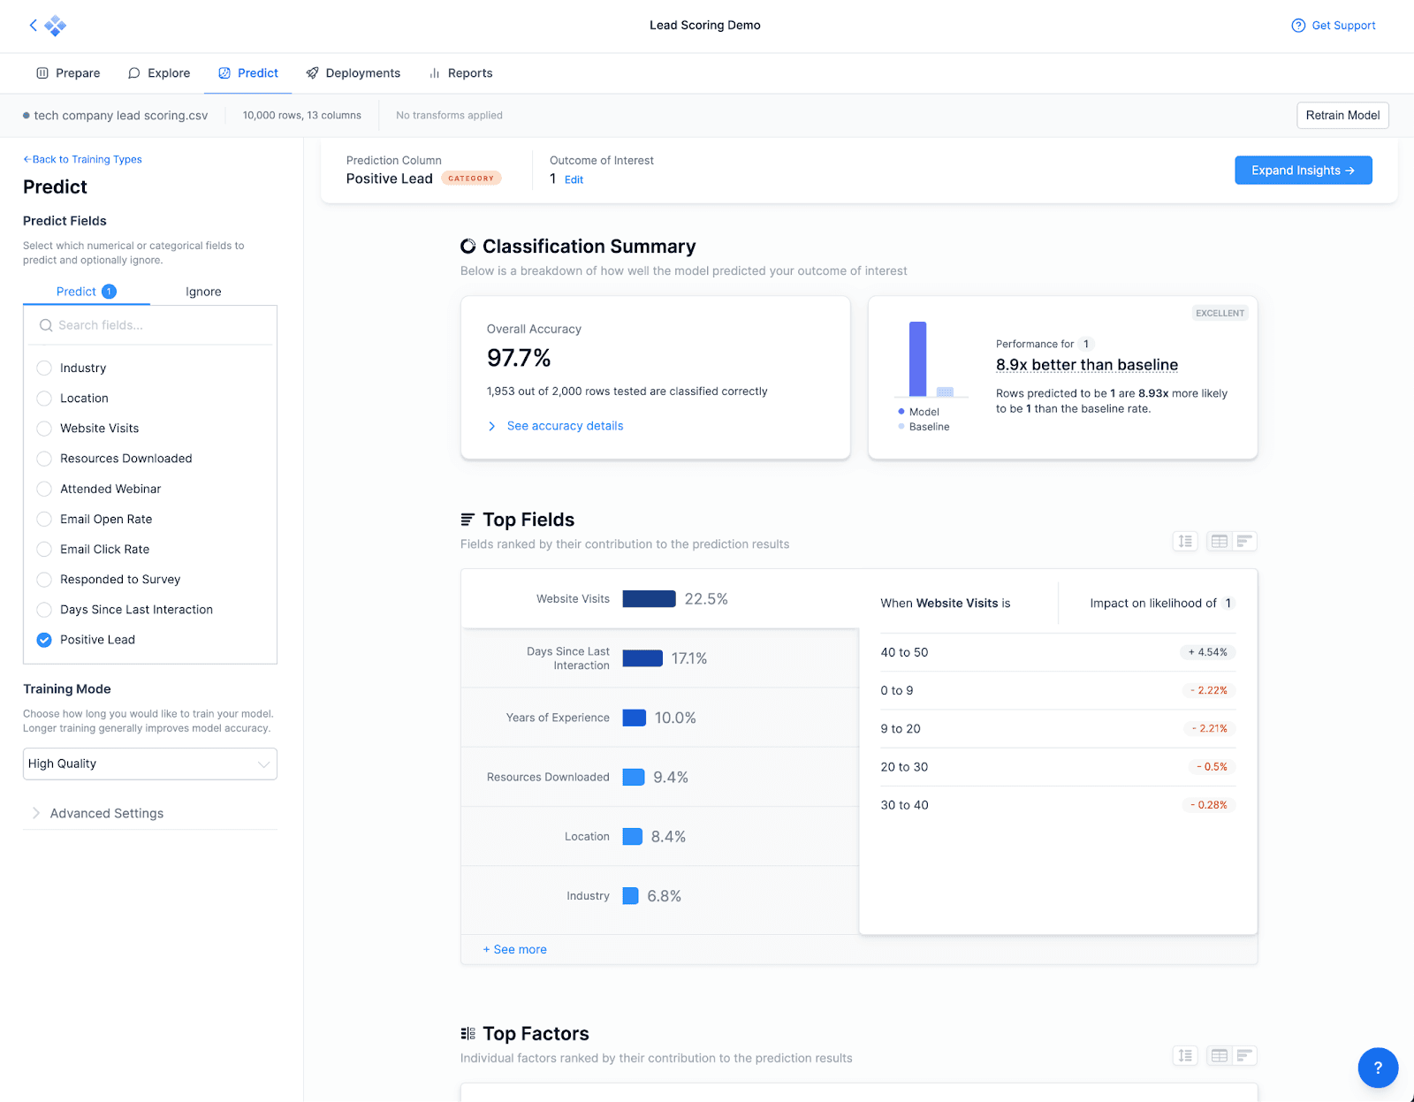Viewport: 1414px width, 1102px height.
Task: Click the Get Support help circle icon
Action: [x=1298, y=26]
